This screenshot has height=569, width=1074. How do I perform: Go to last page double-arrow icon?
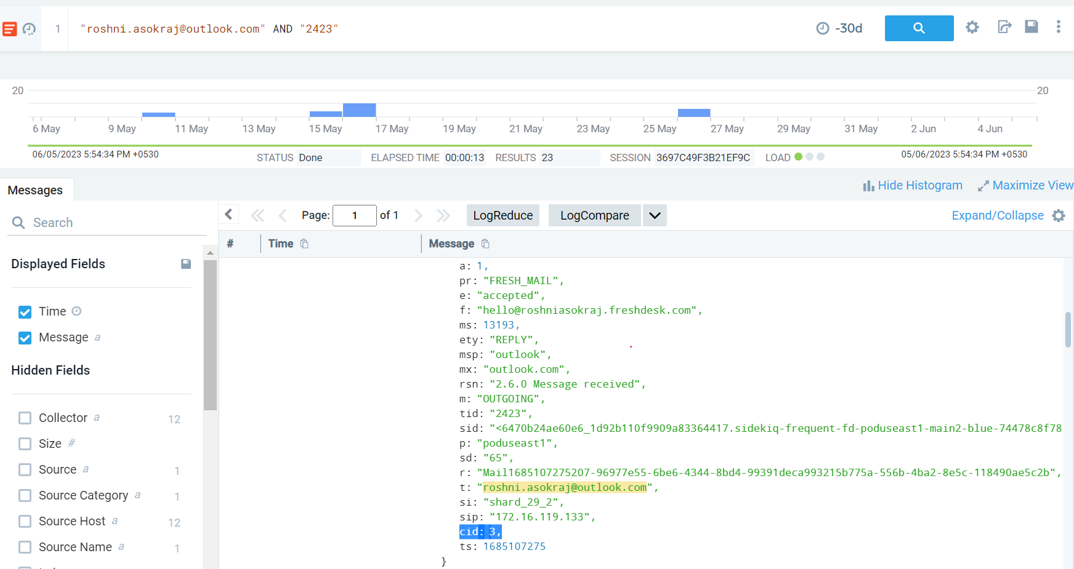pos(443,215)
